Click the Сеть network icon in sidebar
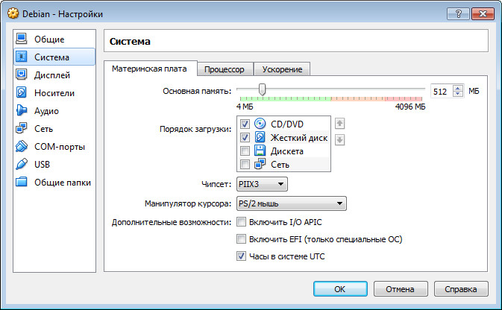The height and width of the screenshot is (310, 502). pyautogui.click(x=22, y=129)
